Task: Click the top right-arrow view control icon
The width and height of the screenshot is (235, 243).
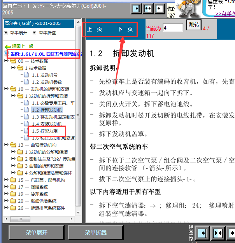Action: (136, 9)
